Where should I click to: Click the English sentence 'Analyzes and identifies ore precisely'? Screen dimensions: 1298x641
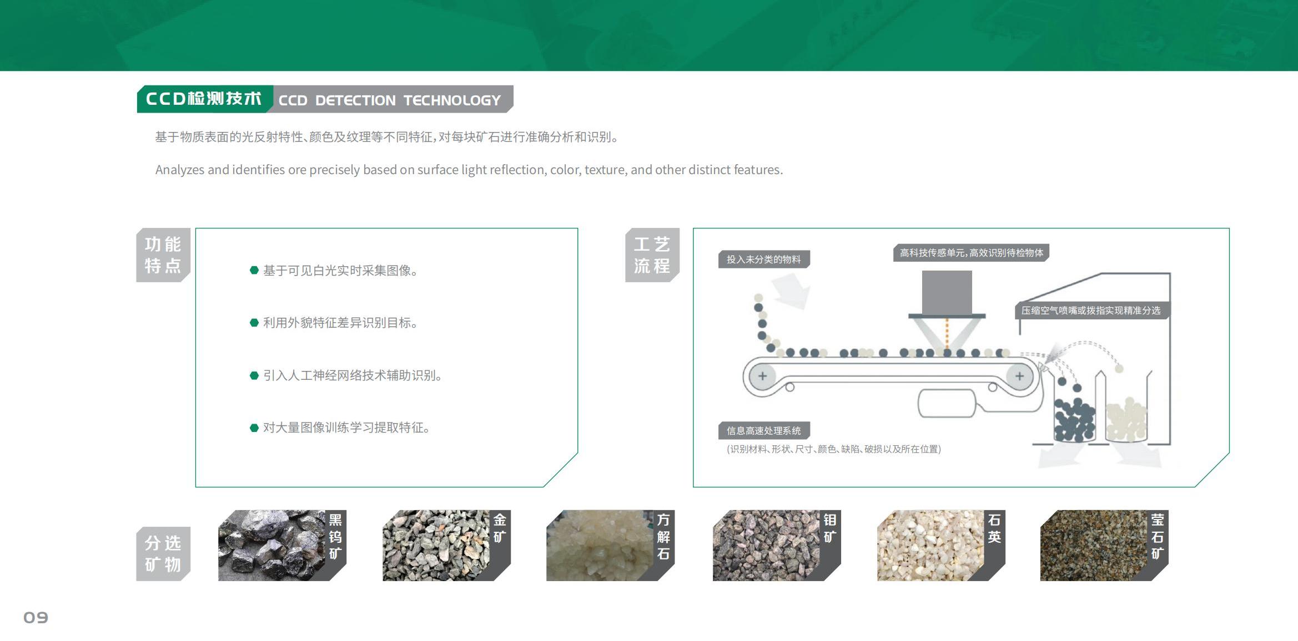click(x=469, y=170)
